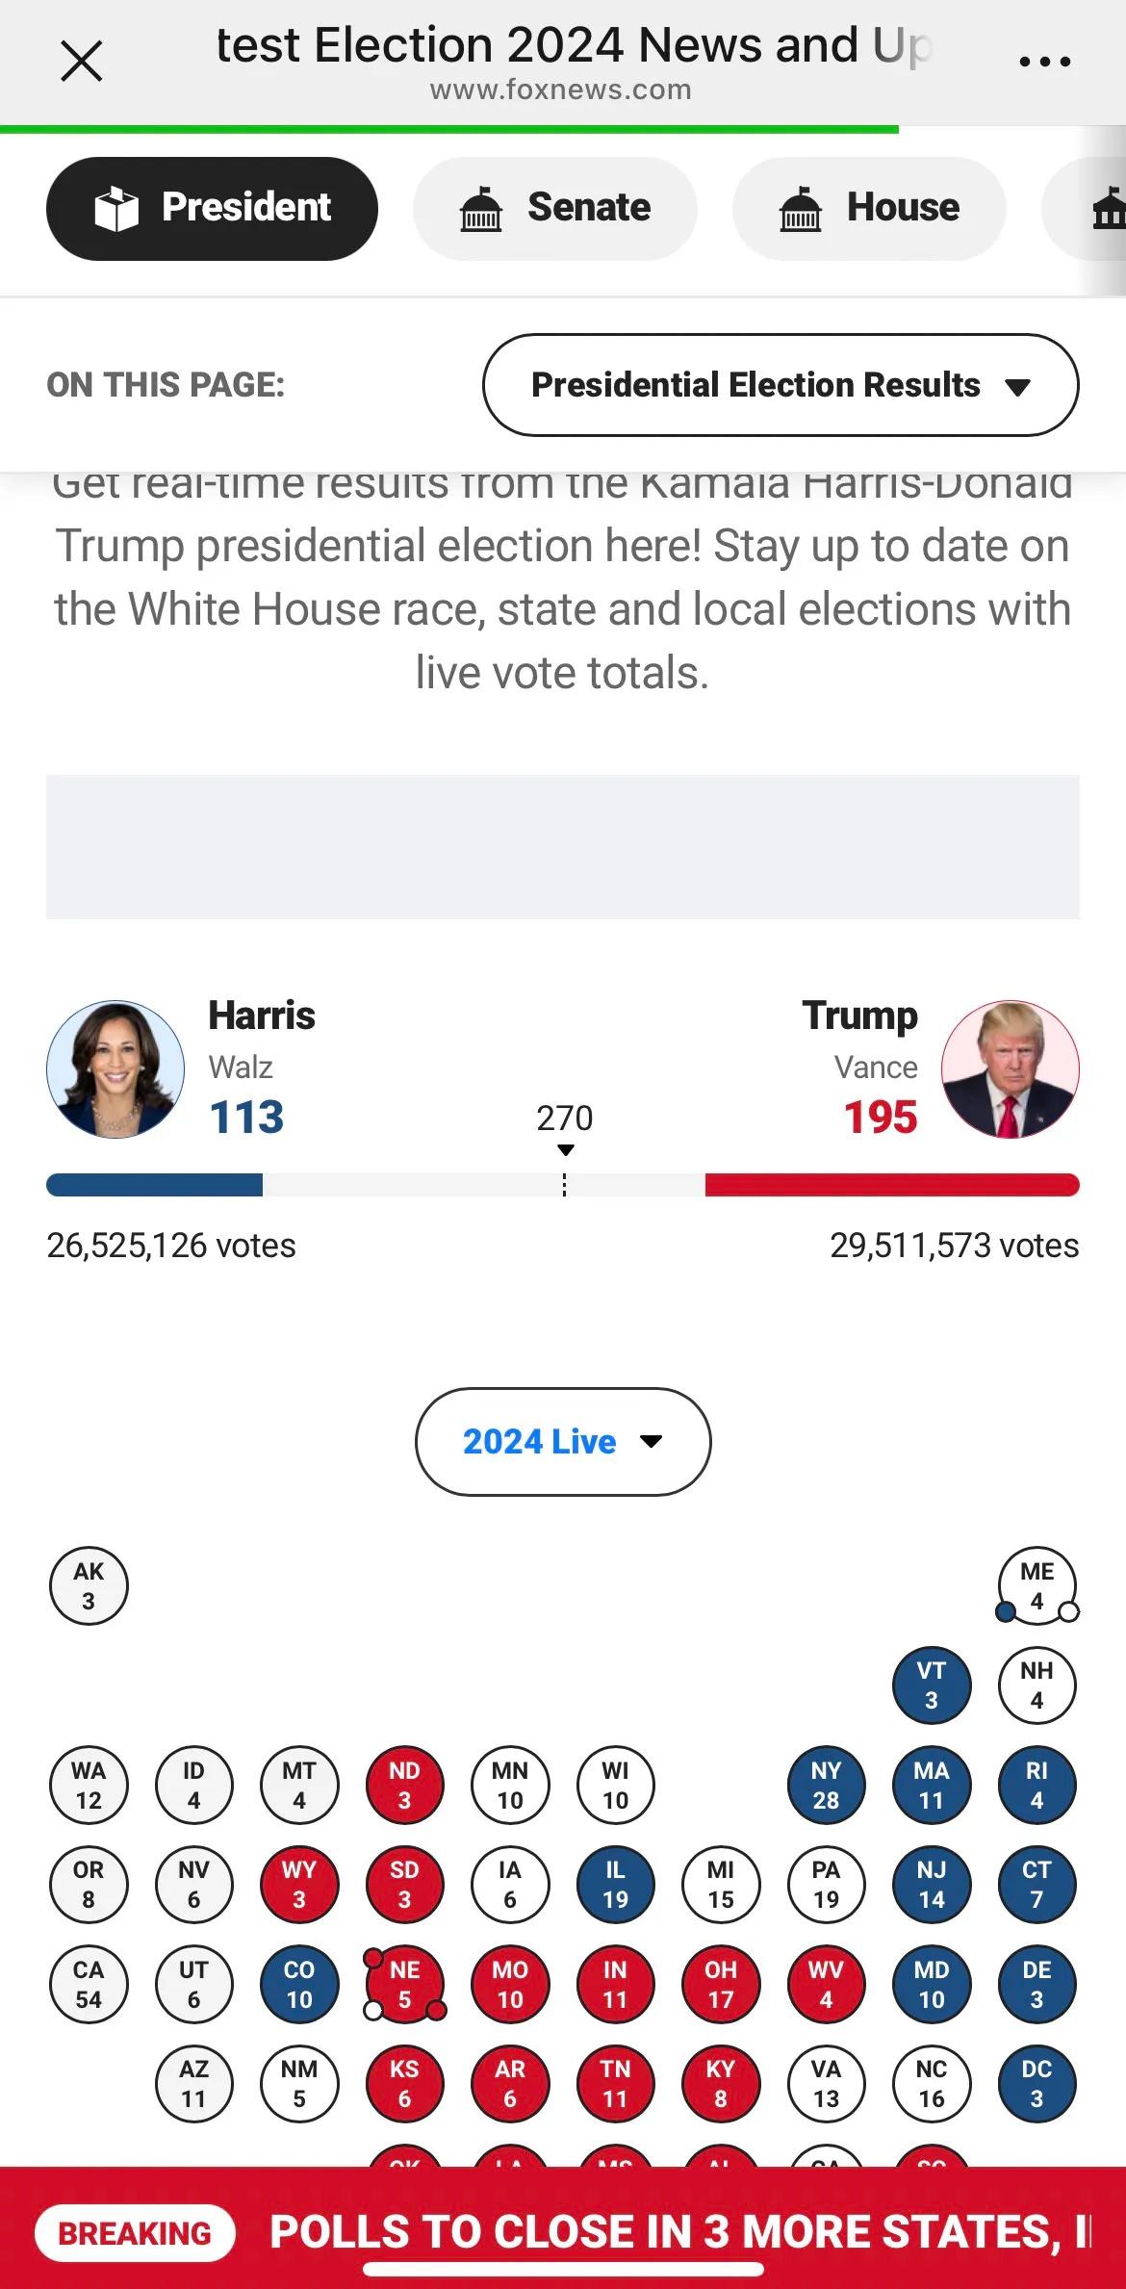Select the Pennsylvania PA 19 state bubble
The image size is (1126, 2289).
[826, 1884]
